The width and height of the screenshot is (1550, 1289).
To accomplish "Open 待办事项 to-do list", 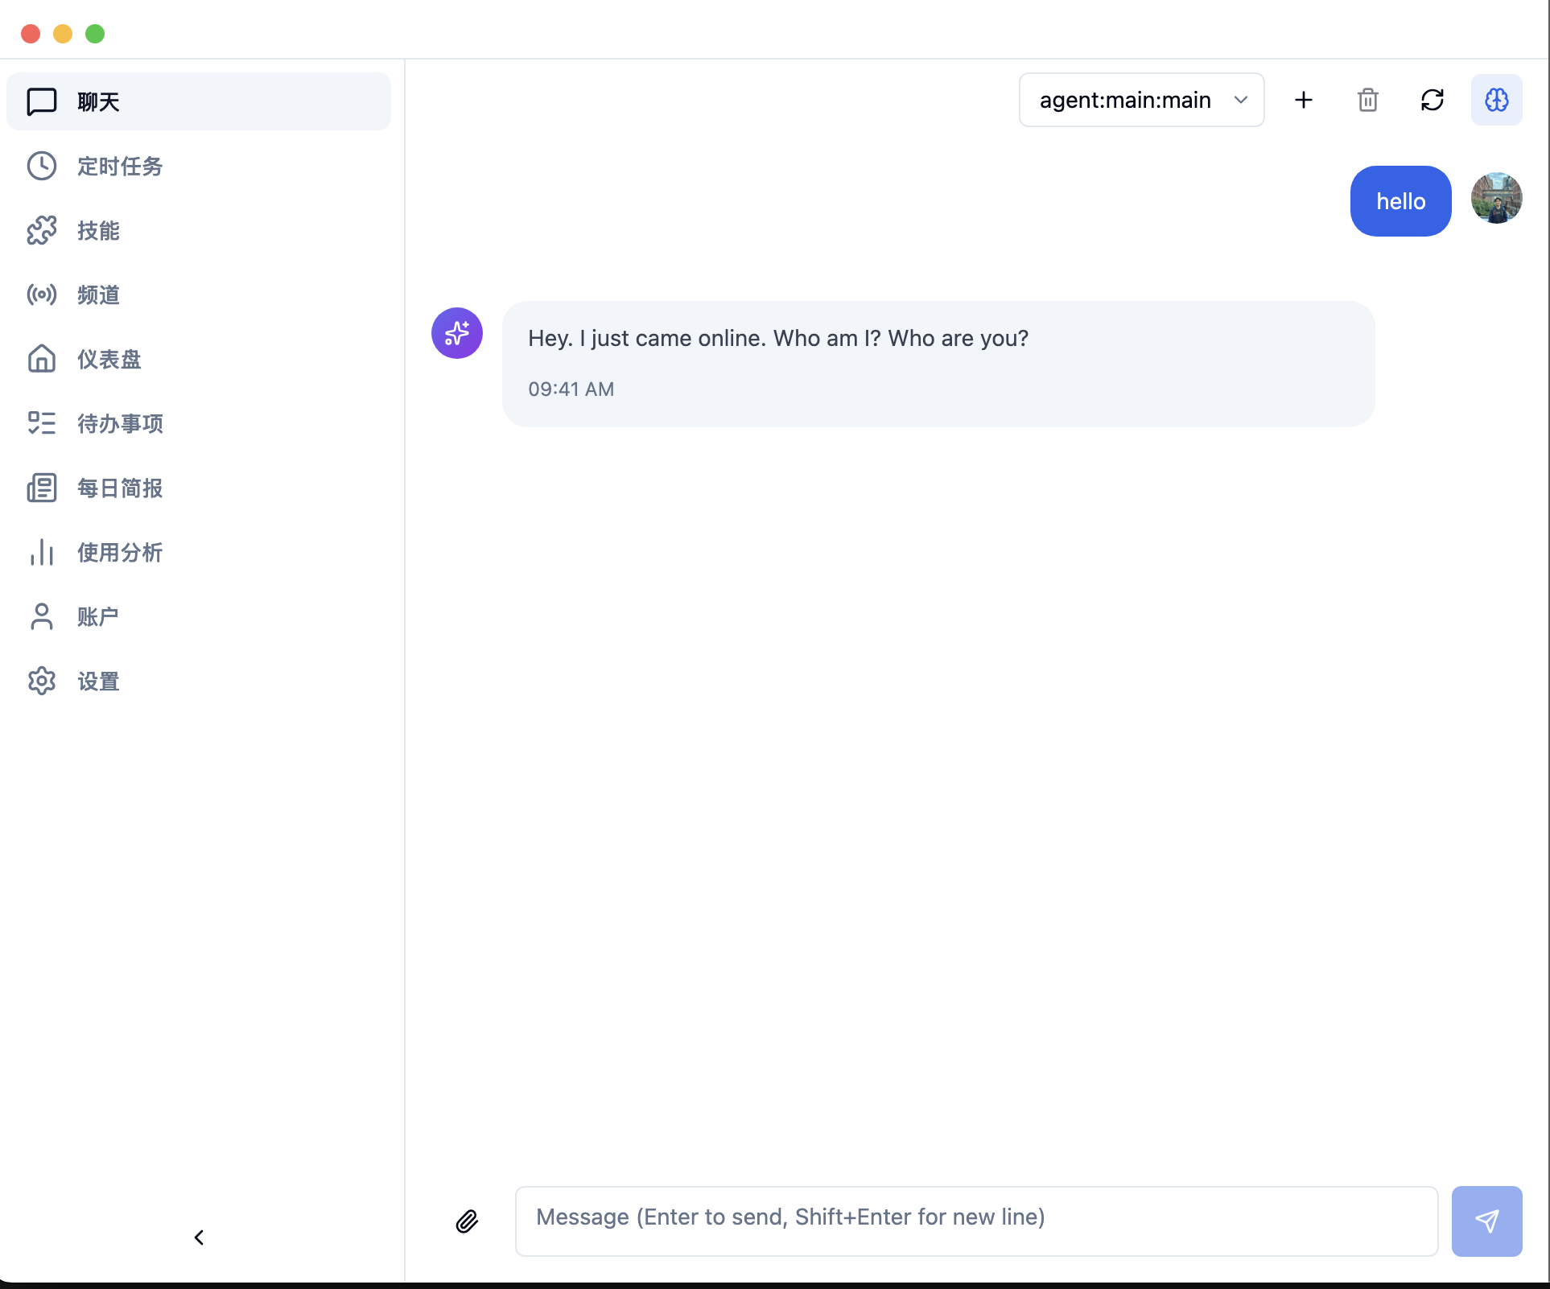I will pyautogui.click(x=119, y=424).
